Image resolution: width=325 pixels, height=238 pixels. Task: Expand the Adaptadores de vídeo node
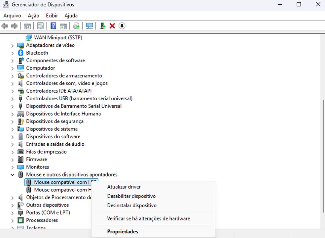pyautogui.click(x=13, y=45)
